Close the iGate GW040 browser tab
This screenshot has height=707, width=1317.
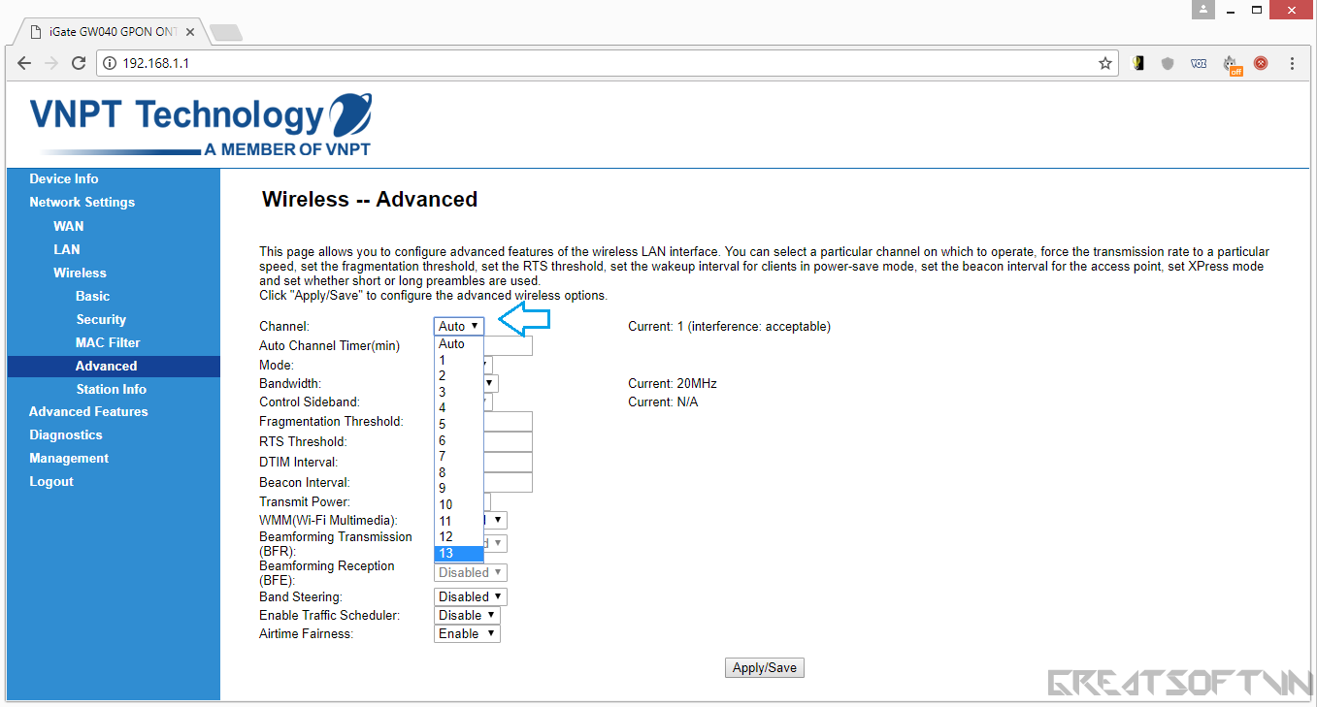(x=190, y=32)
